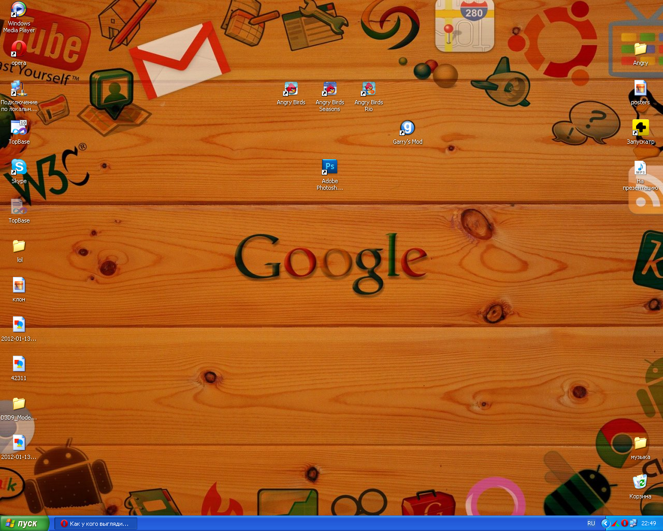Open the RU language indicator
The height and width of the screenshot is (531, 663).
(591, 524)
